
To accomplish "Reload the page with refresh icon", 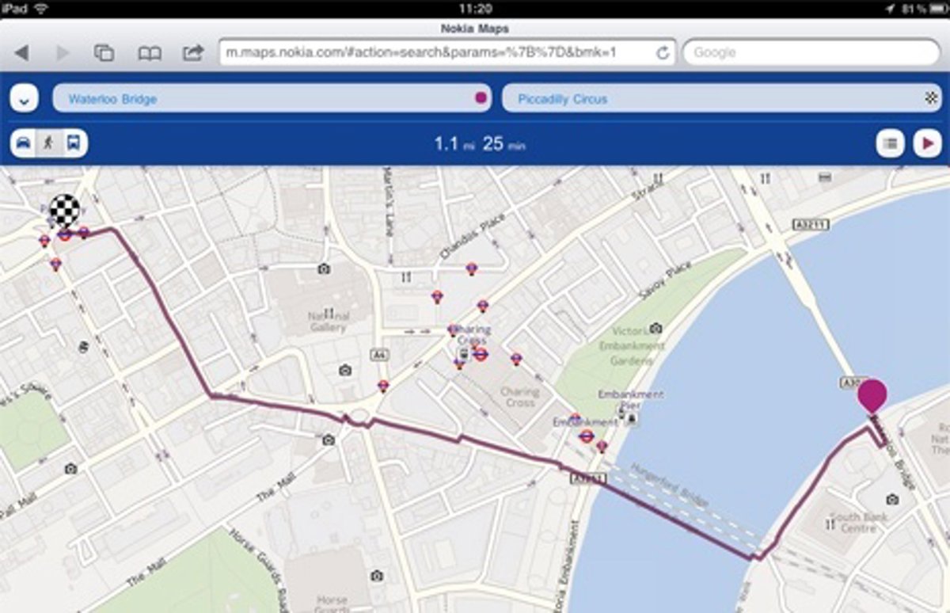I will point(663,53).
